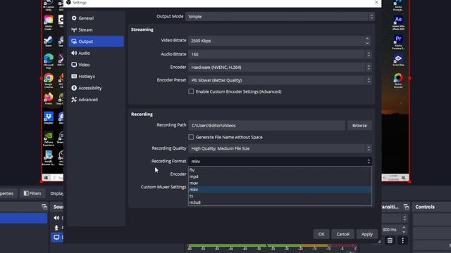Image resolution: width=451 pixels, height=253 pixels.
Task: Click the Microsoft Edge desktop icon in preview
Action: (49, 61)
